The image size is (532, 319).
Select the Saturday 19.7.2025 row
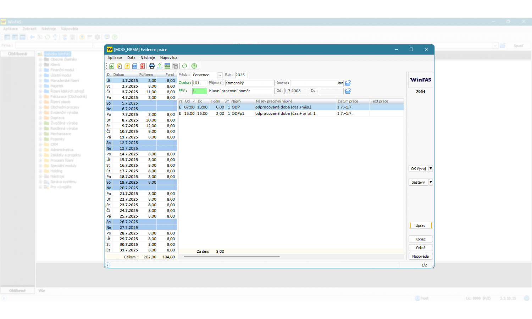(x=141, y=182)
